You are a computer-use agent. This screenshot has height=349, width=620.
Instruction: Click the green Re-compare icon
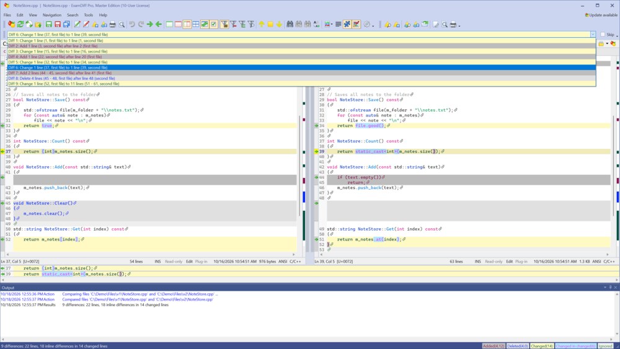[x=20, y=25]
